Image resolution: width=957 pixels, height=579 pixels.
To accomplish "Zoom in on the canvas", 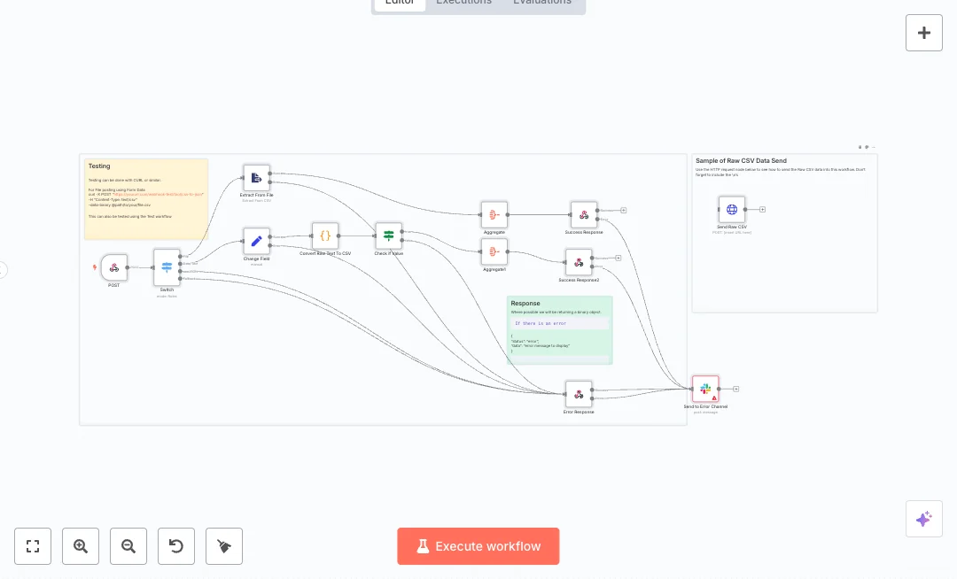I will (81, 546).
